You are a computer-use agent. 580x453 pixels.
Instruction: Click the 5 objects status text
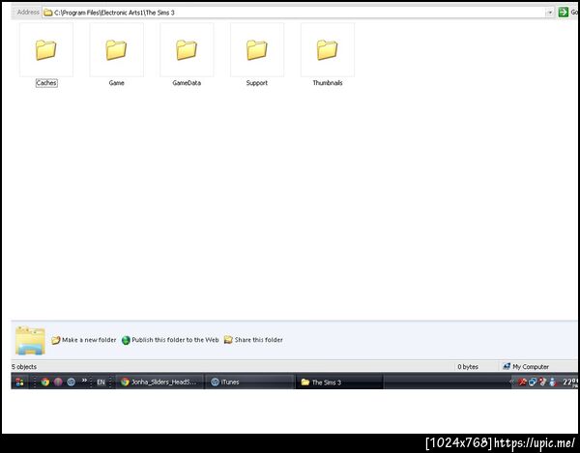tap(24, 367)
